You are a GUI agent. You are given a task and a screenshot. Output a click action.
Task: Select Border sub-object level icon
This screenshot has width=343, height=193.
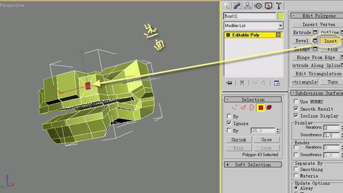coord(251,108)
